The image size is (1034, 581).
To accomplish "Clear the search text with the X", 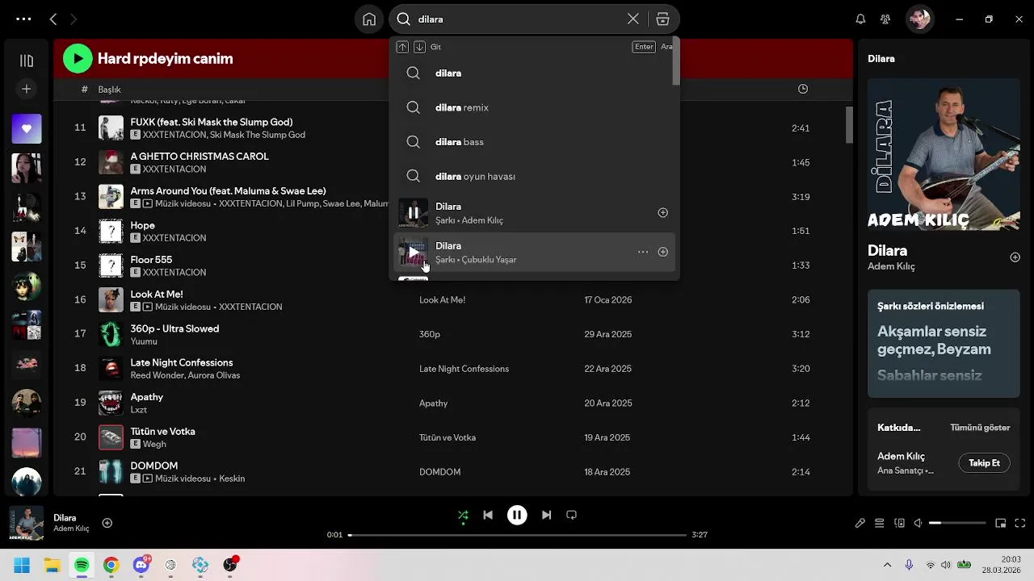I will click(633, 19).
